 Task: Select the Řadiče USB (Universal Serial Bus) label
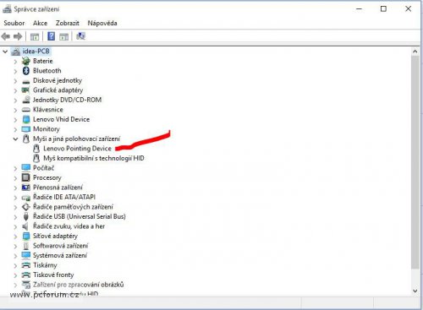pyautogui.click(x=80, y=216)
